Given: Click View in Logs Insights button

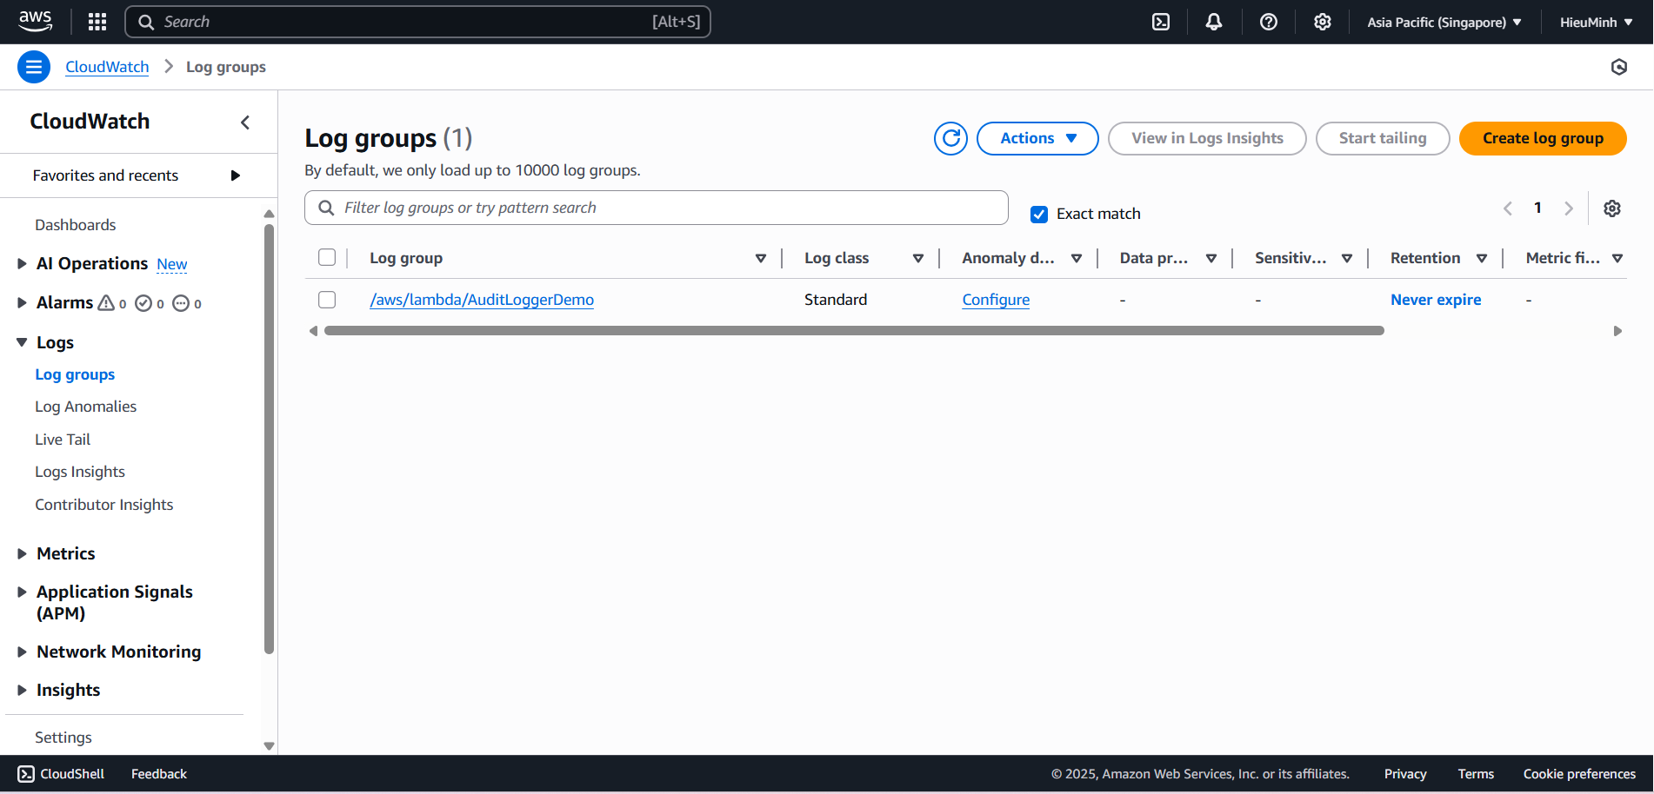Looking at the screenshot, I should tap(1207, 138).
